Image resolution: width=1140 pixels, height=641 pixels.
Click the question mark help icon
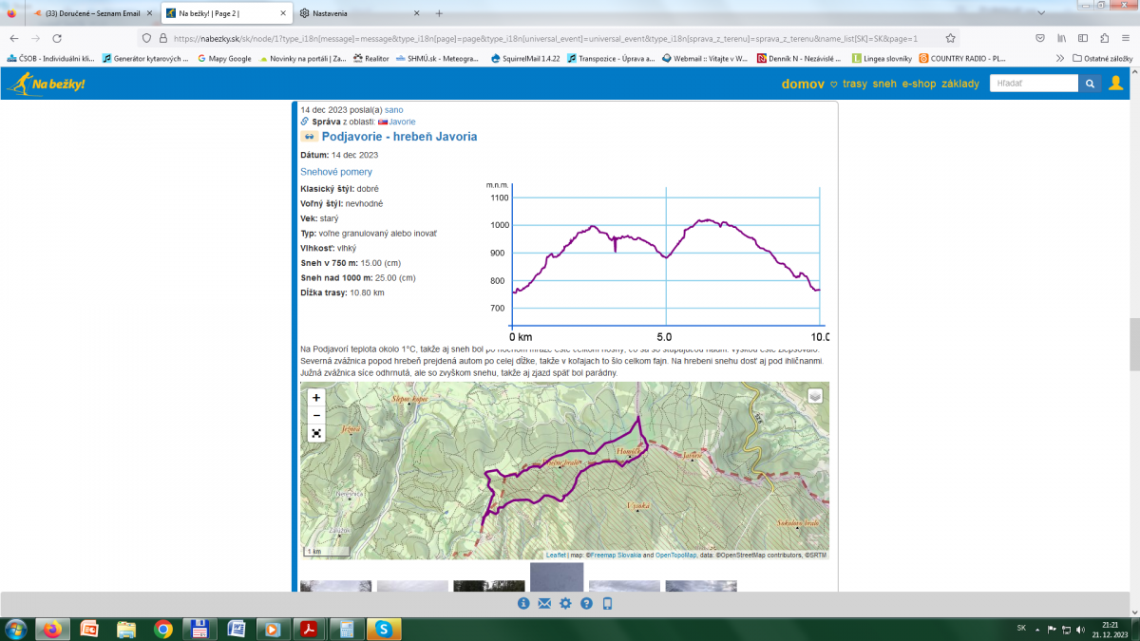[x=586, y=604]
